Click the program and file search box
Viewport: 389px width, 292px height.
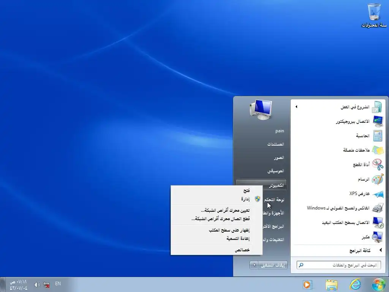339,265
